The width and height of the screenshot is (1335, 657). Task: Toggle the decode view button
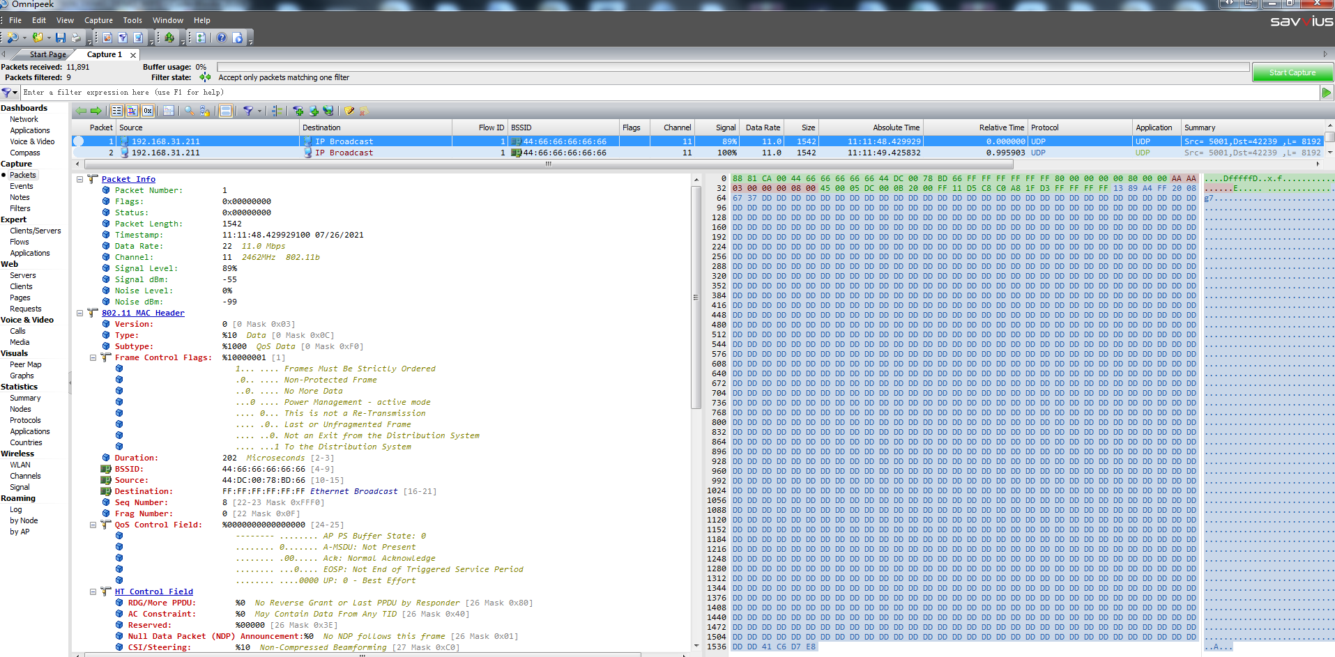(132, 111)
